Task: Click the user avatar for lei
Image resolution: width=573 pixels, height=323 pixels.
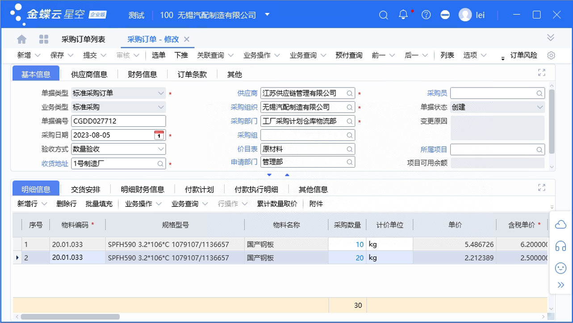Action: tap(465, 15)
